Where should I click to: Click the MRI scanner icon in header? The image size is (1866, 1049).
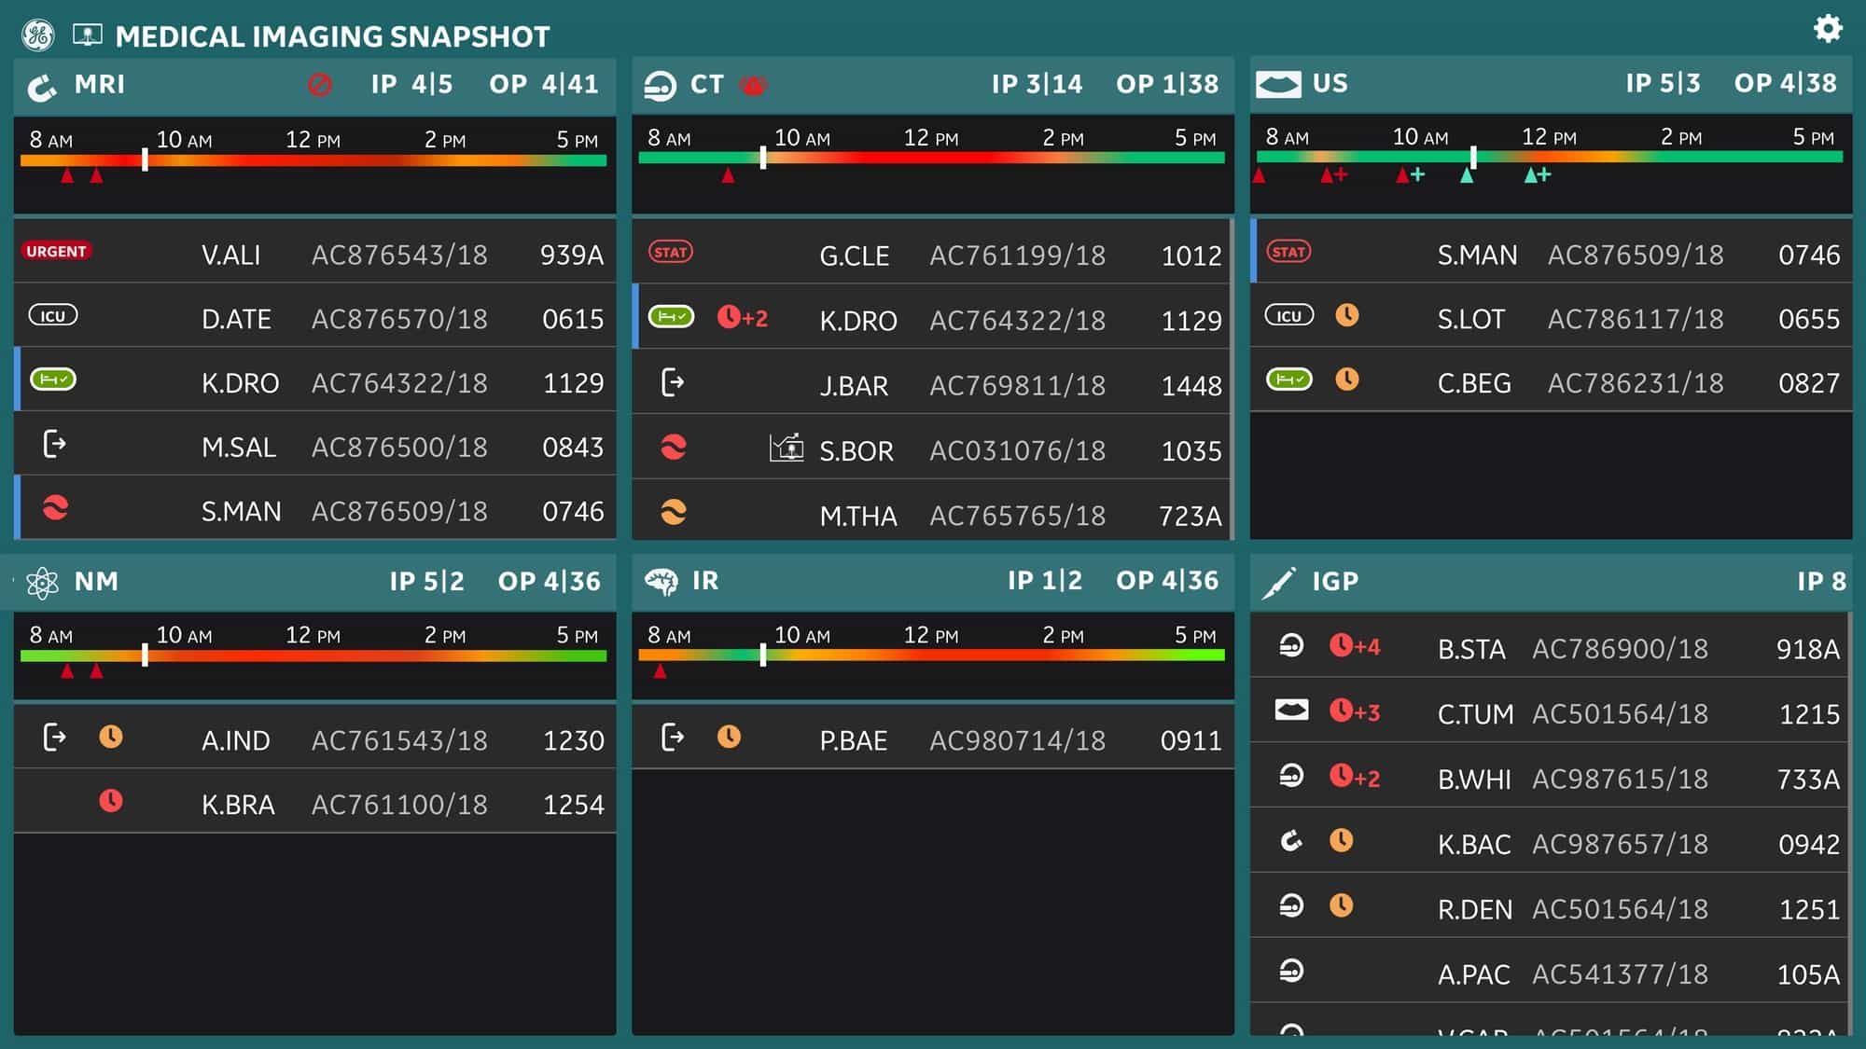(x=42, y=86)
